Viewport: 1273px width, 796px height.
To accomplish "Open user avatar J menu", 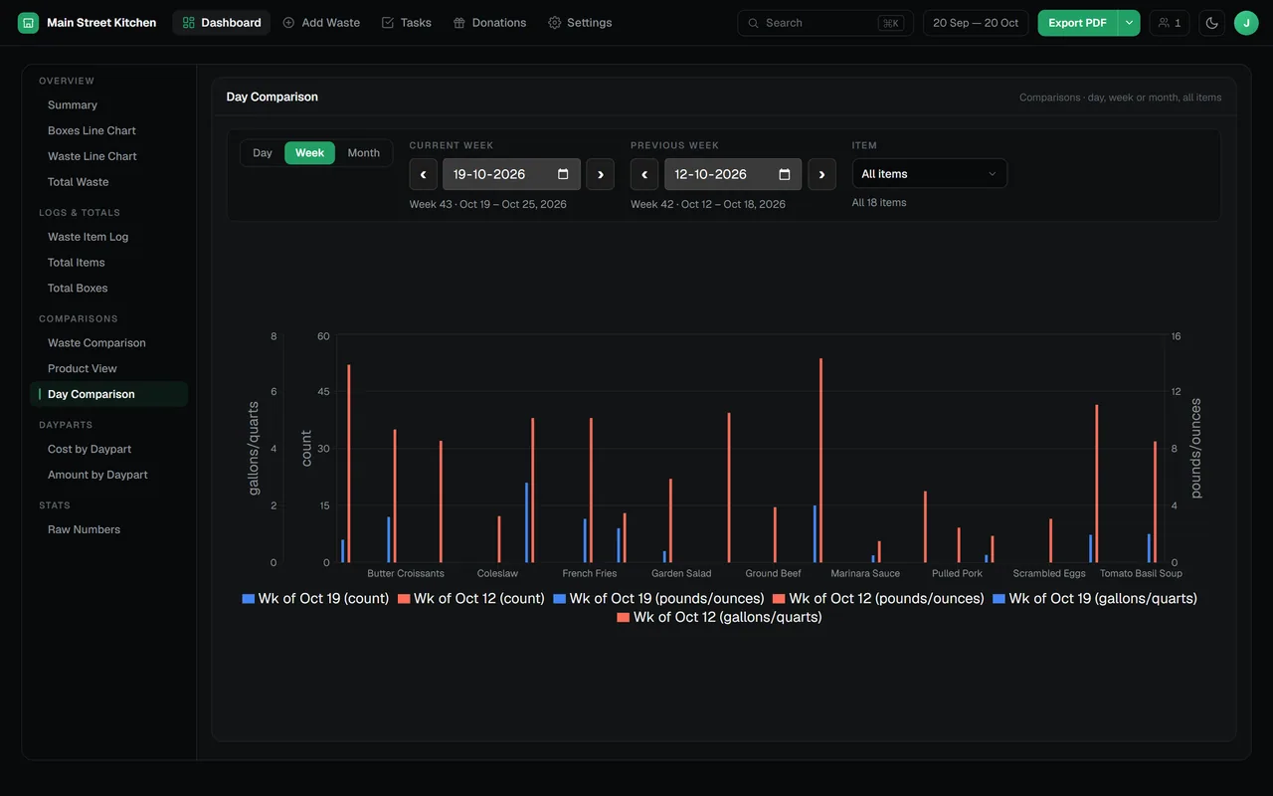I will (1246, 23).
